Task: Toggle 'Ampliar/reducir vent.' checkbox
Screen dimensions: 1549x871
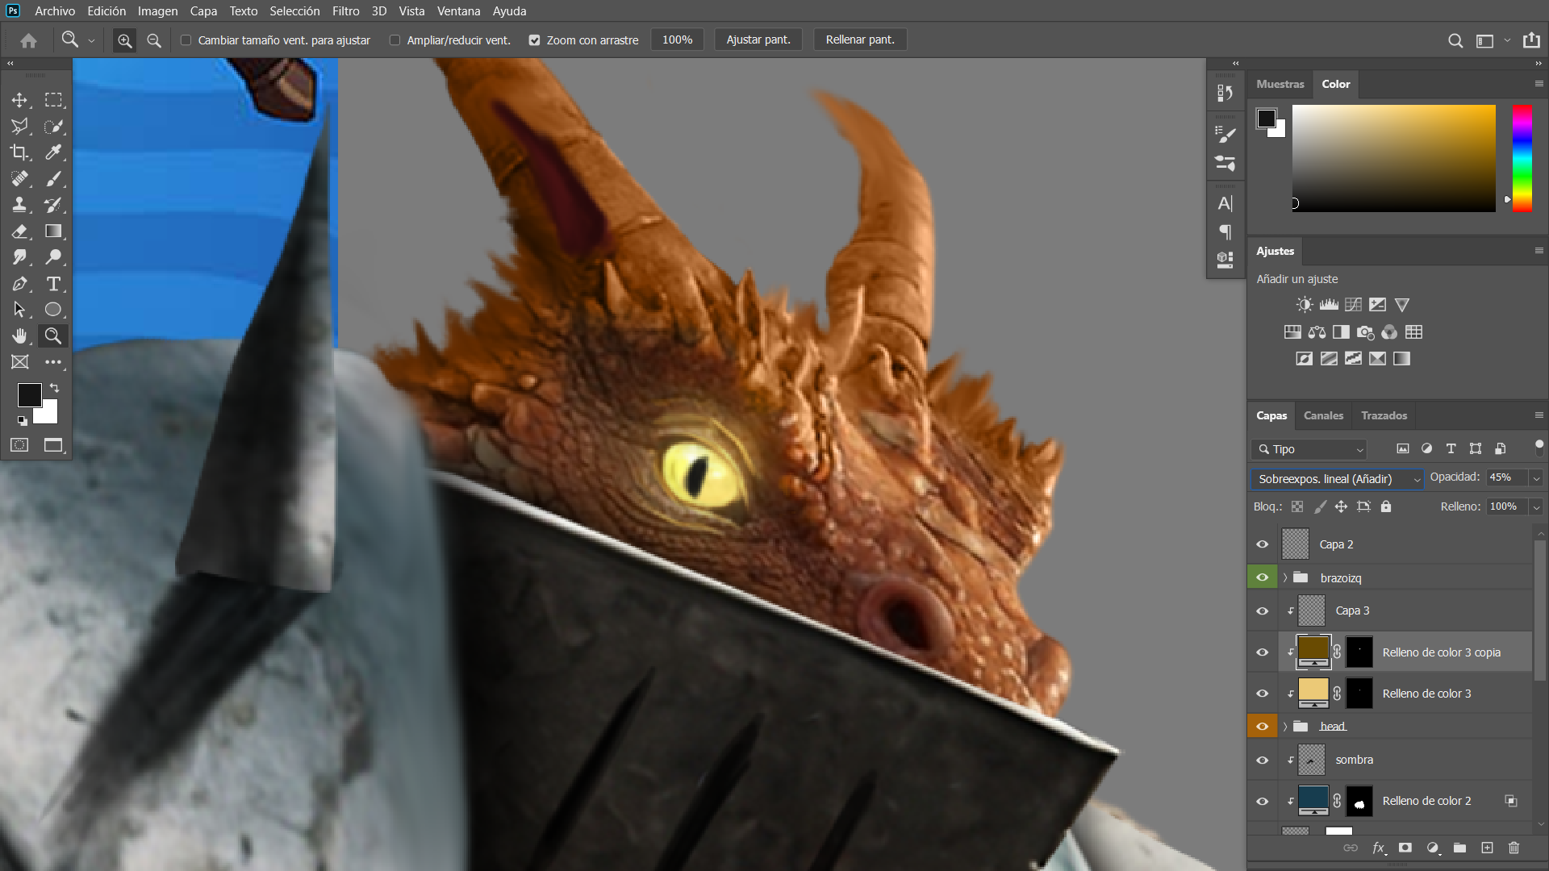Action: pos(395,40)
